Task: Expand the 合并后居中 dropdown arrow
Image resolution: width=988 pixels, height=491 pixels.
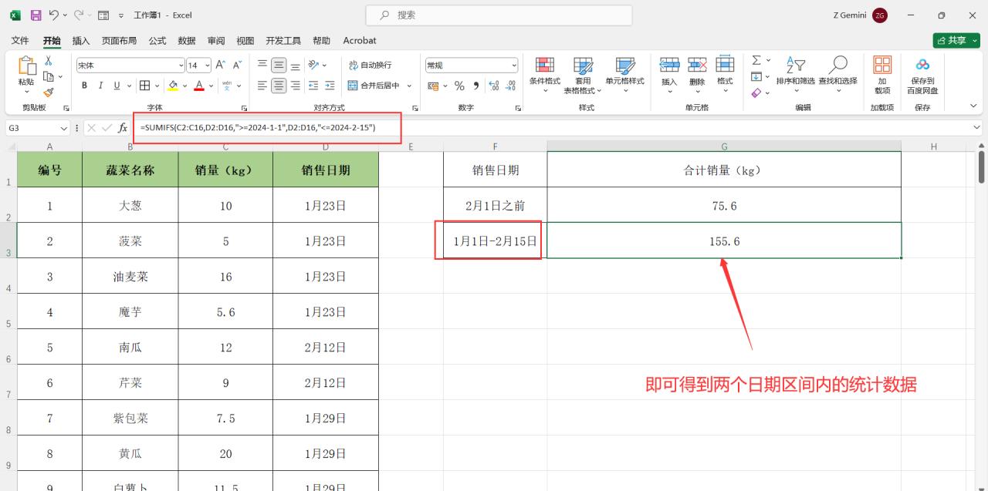Action: (409, 86)
